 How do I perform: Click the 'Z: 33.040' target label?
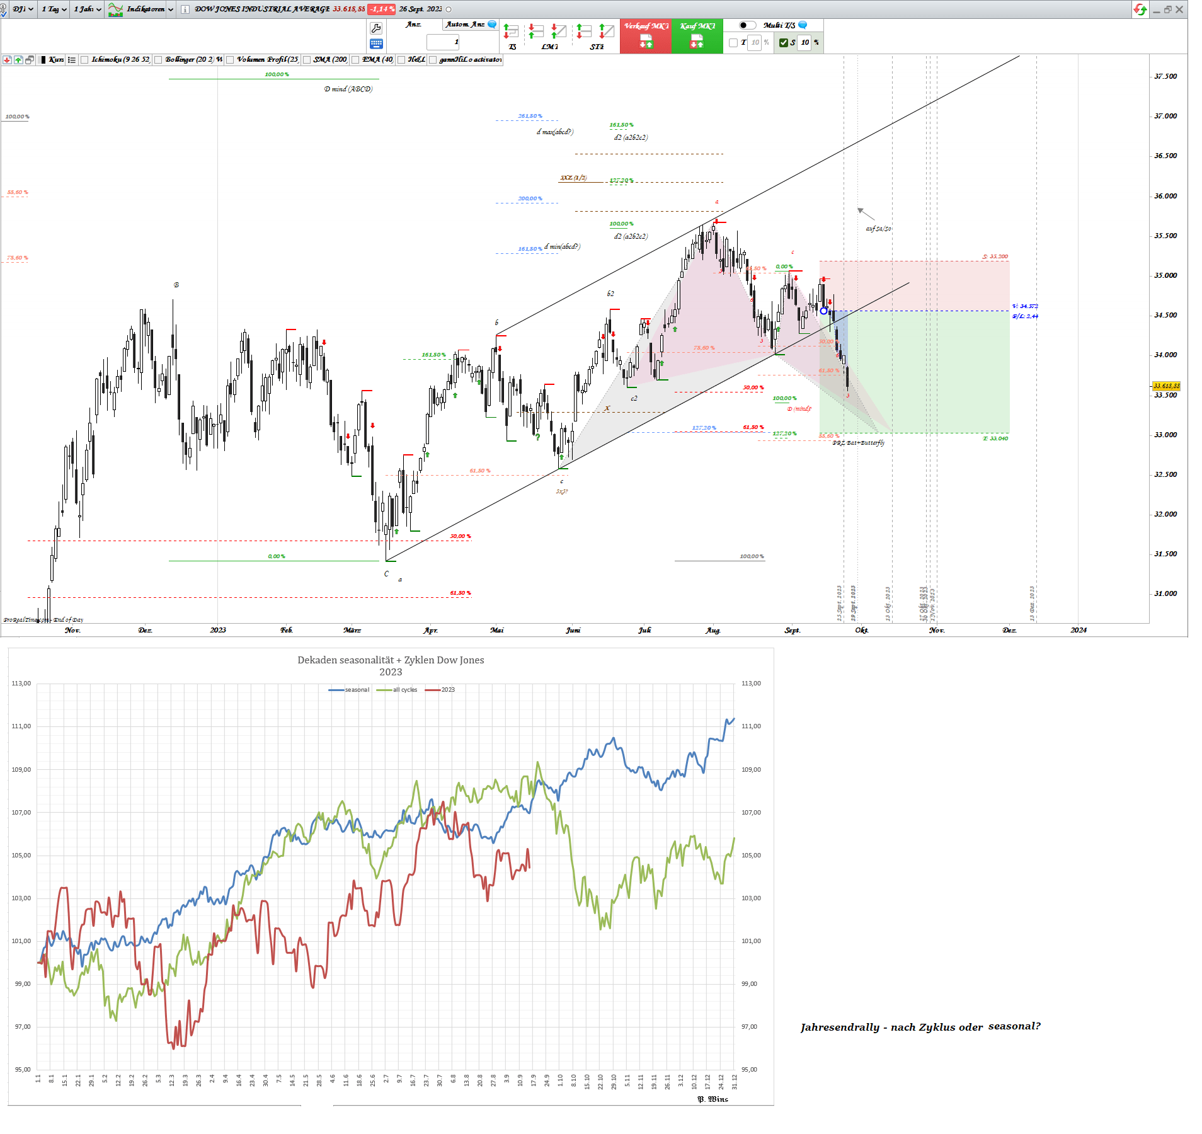pyautogui.click(x=995, y=438)
